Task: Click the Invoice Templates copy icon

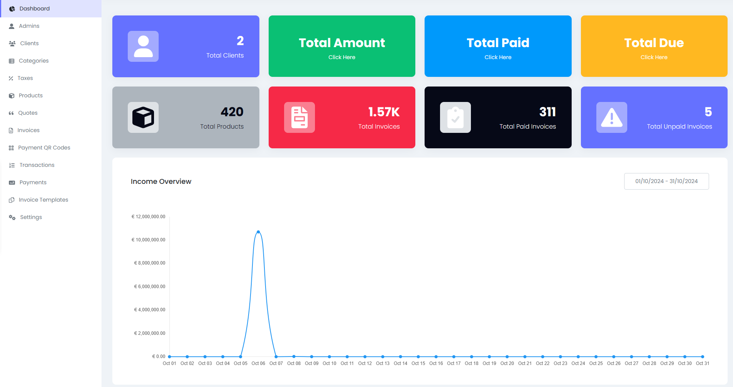Action: pos(12,200)
